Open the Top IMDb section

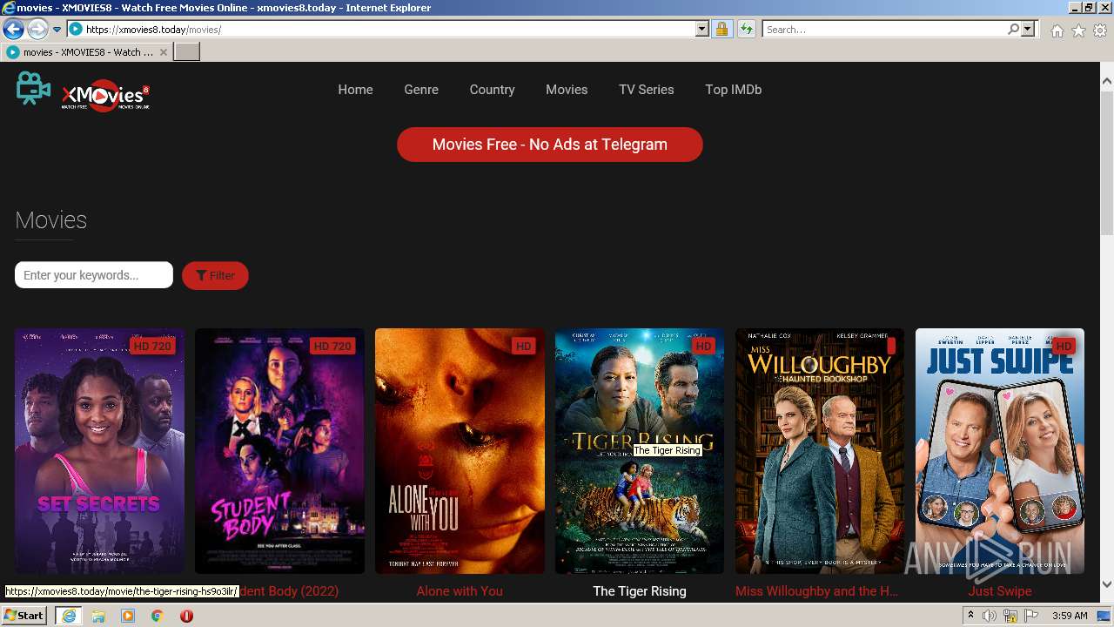click(733, 90)
